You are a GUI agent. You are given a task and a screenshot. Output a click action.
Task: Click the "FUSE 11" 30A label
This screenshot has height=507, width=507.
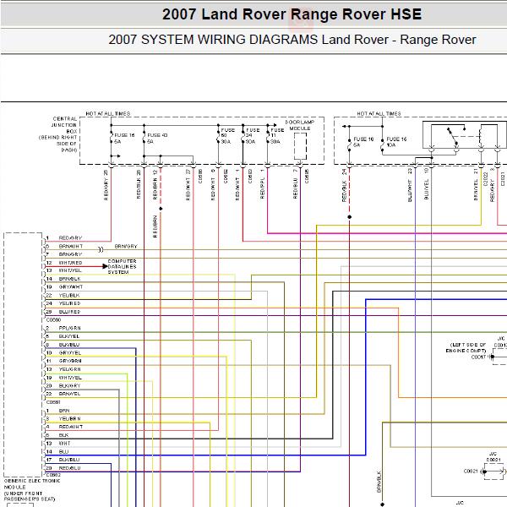pos(276,136)
